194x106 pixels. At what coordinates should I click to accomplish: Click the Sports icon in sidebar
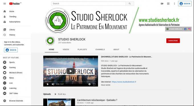(x=5, y=62)
